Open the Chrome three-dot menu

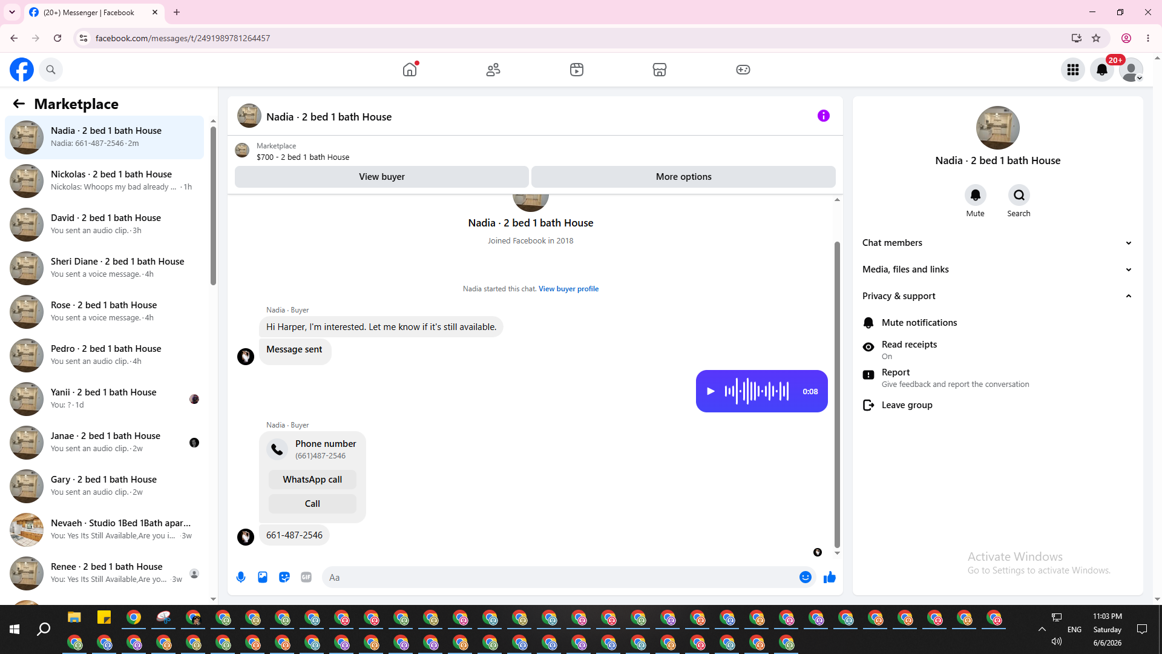pos(1148,38)
